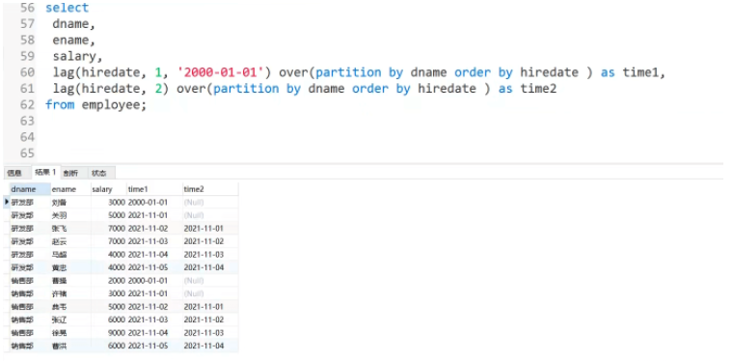Click line number 63 in the gutter

[x=27, y=121]
